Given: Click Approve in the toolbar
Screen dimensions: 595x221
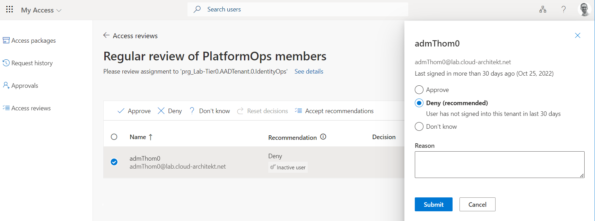Looking at the screenshot, I should tap(134, 111).
